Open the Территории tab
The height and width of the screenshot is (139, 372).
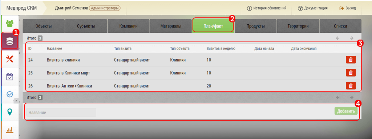298,26
